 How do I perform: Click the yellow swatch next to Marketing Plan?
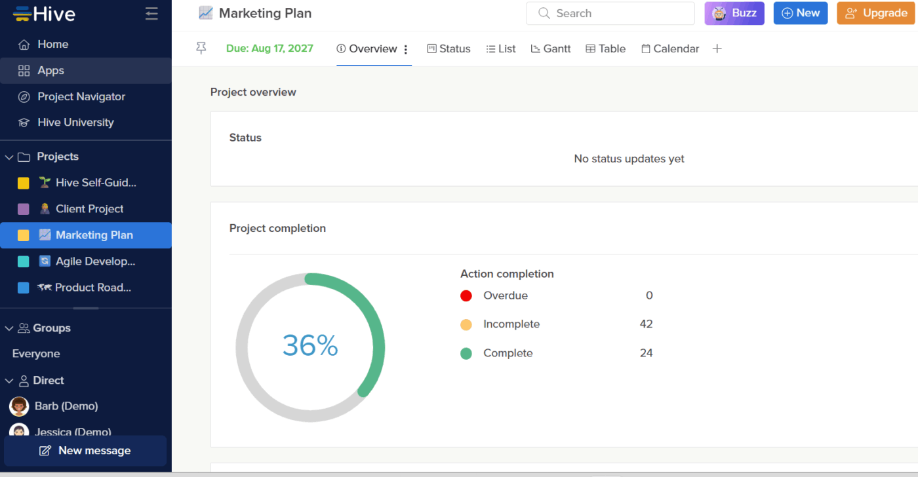[24, 235]
